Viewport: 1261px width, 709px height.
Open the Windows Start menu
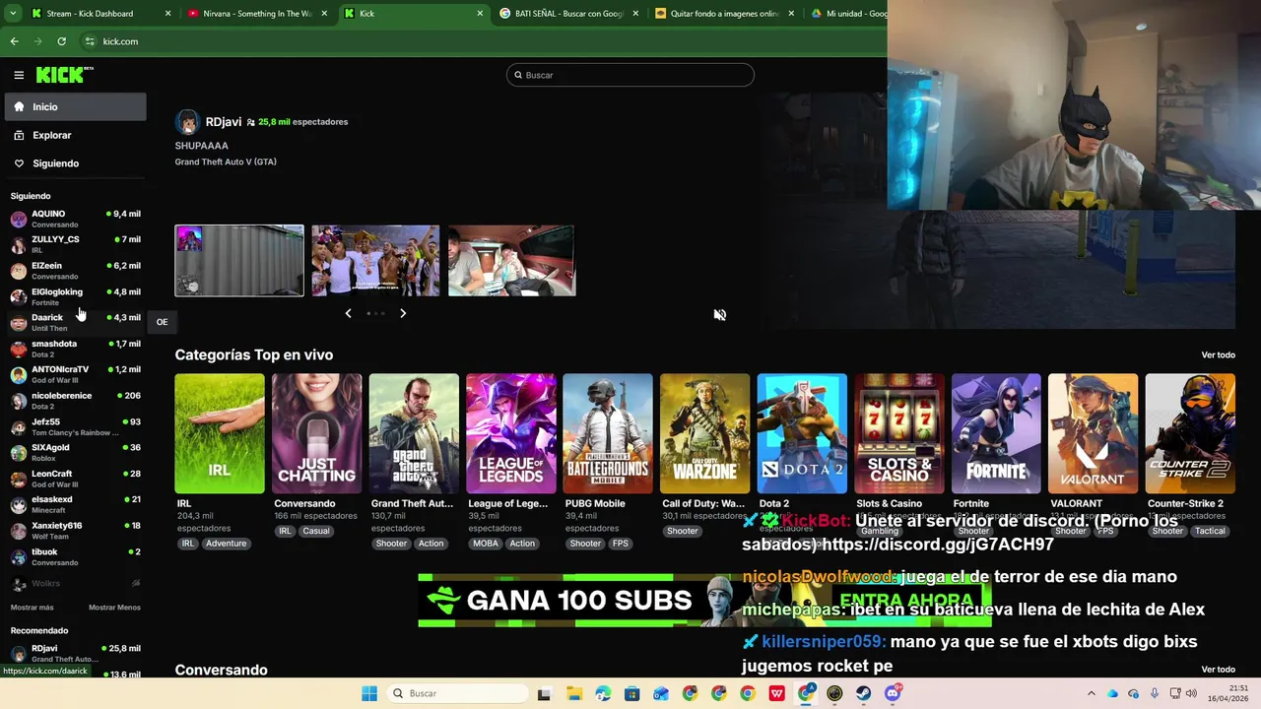coord(369,693)
